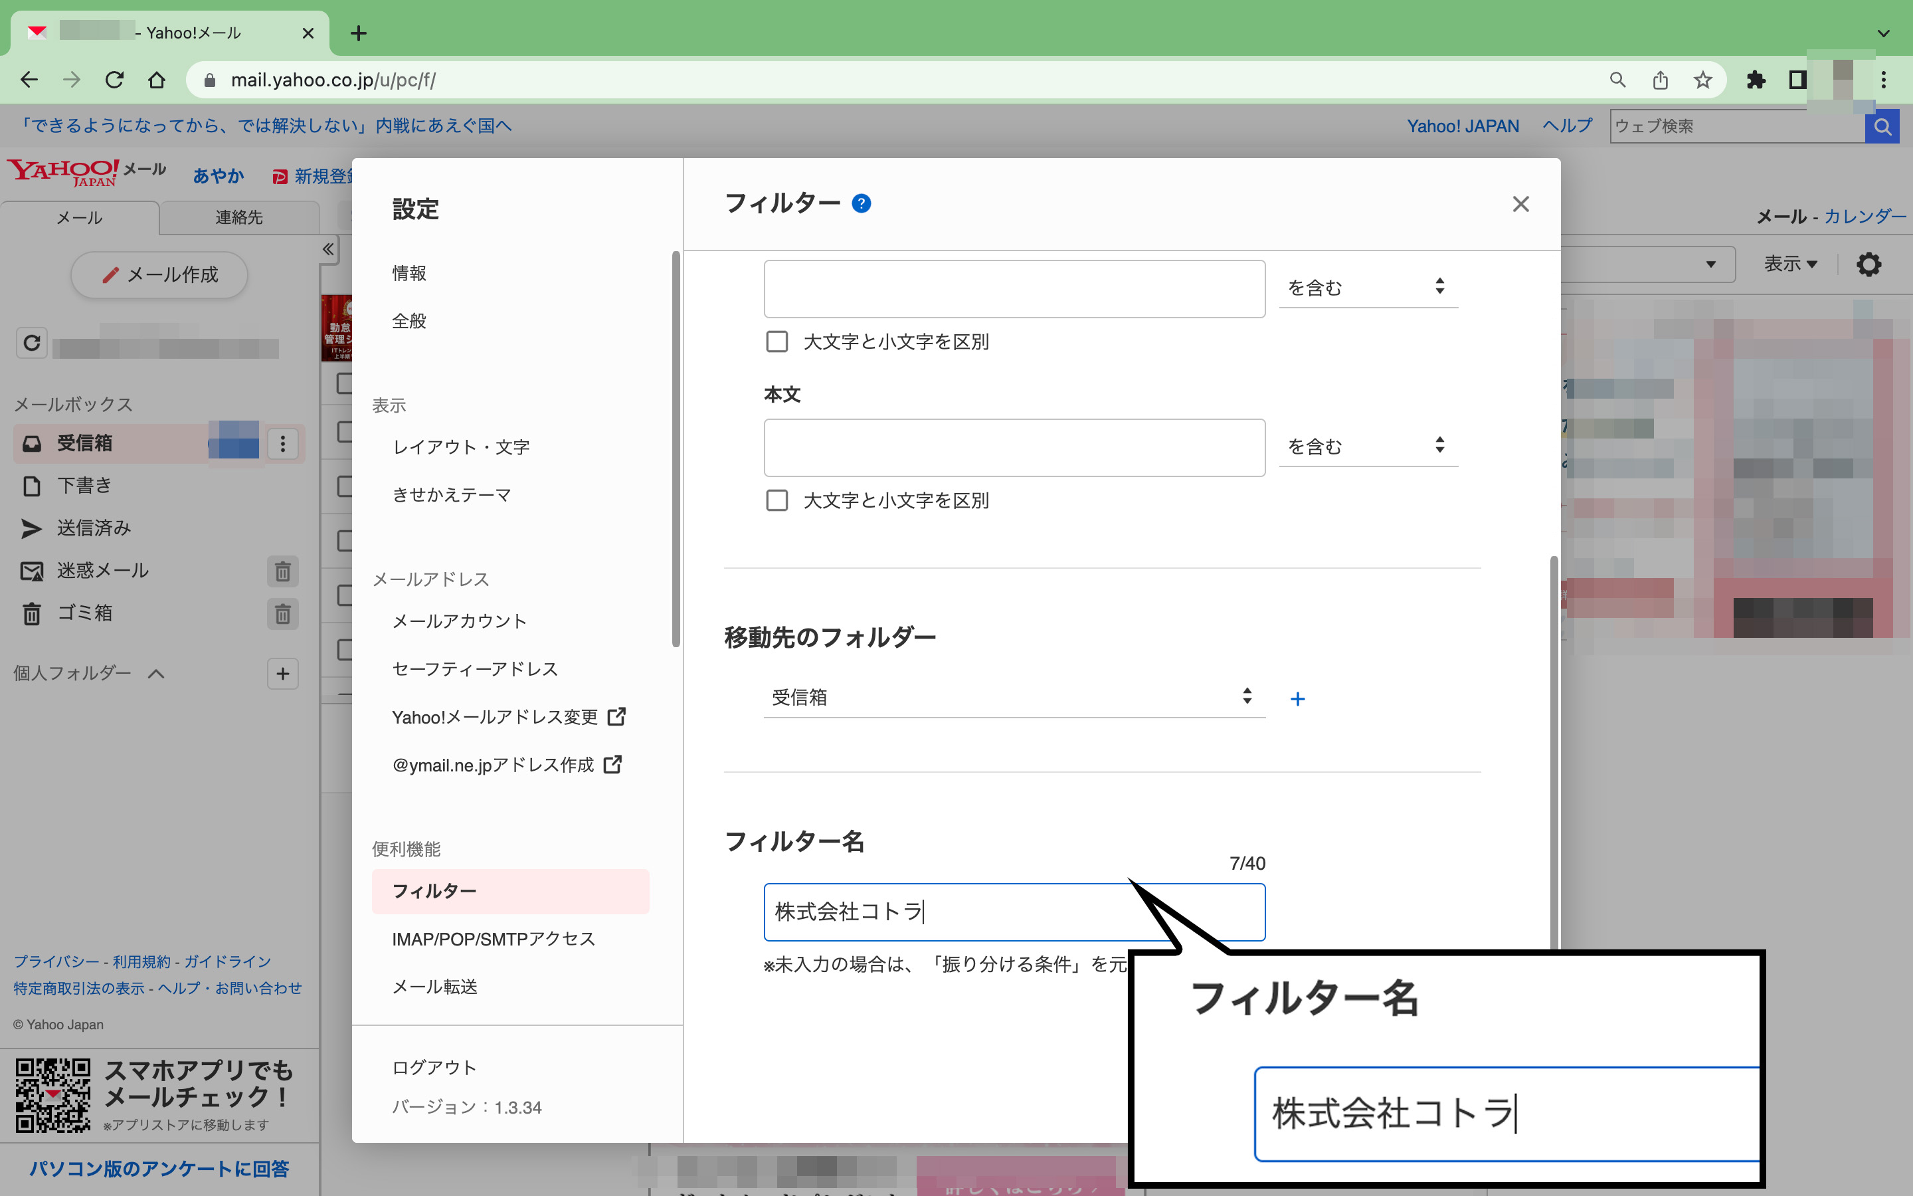Empty 迷惑メール using its trash icon

coord(283,572)
